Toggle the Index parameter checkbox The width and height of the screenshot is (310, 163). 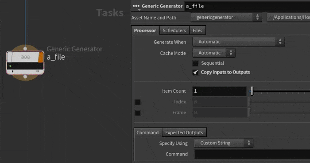138,102
